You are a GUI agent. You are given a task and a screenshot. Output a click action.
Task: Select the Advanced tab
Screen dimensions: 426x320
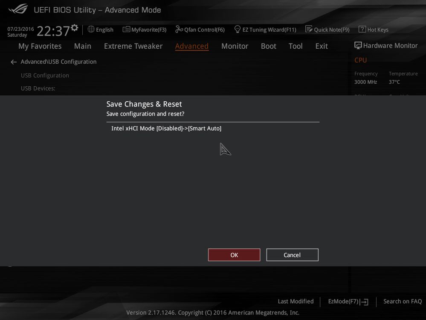coord(192,46)
